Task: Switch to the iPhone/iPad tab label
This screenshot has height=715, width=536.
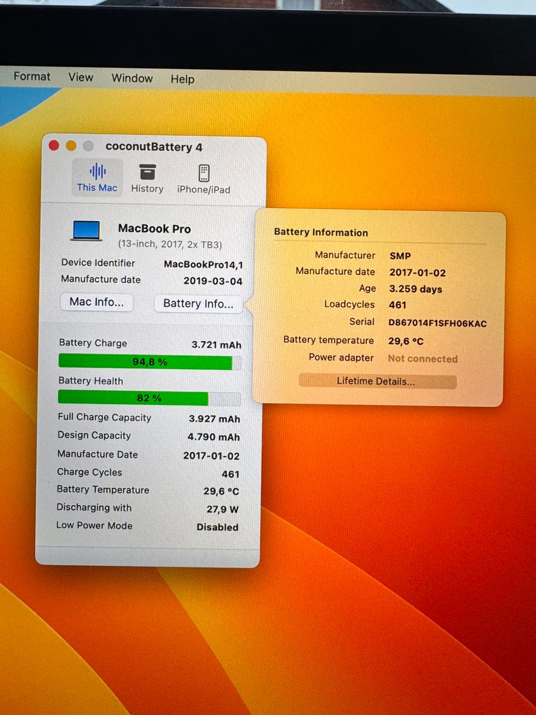Action: click(204, 189)
